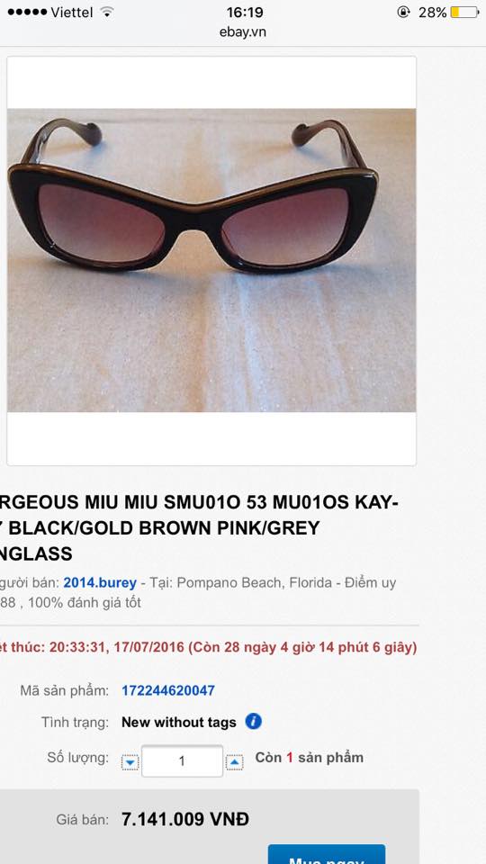The width and height of the screenshot is (486, 864).
Task: Open product ID link 172244620047
Action: [168, 690]
